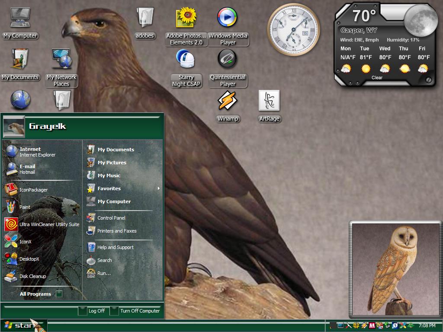Click the analog clock desktop widget
This screenshot has width=443, height=332.
point(294,29)
